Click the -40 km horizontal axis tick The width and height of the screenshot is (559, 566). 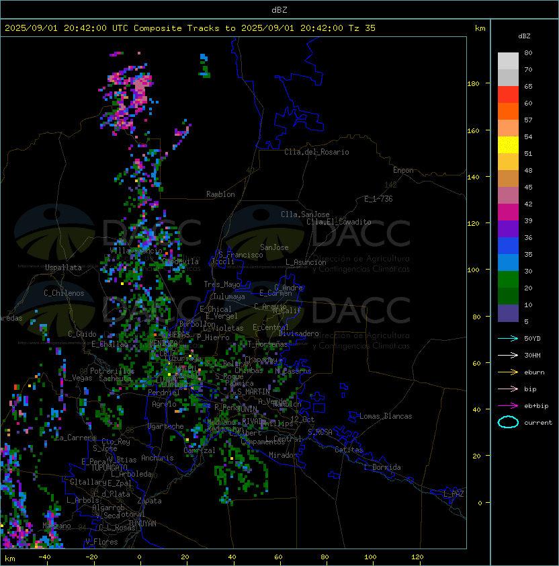pos(45,557)
